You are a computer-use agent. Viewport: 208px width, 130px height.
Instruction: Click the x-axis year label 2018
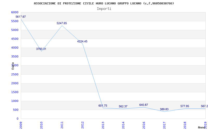pyautogui.click(x=185, y=125)
